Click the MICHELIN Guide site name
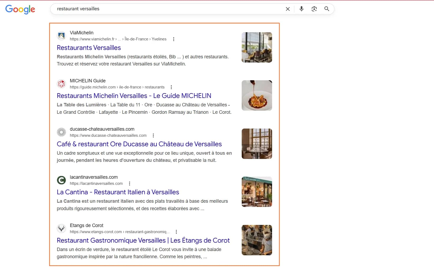Image resolution: width=434 pixels, height=269 pixels. tap(88, 81)
